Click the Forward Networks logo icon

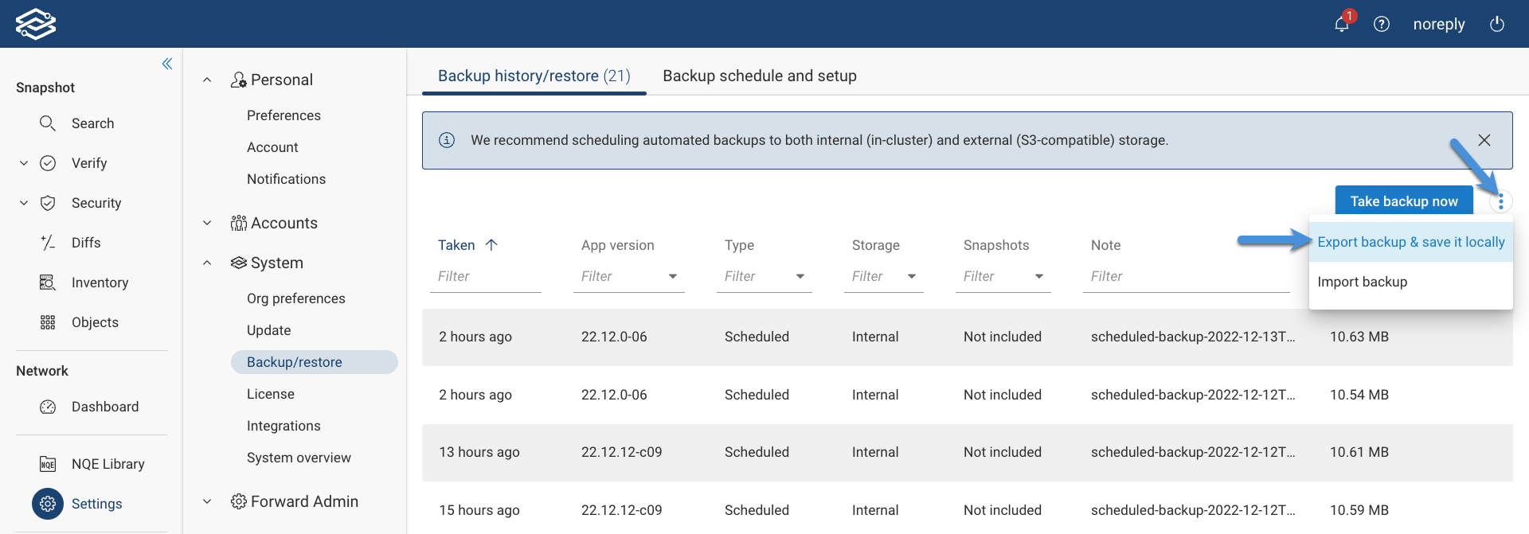pos(36,24)
